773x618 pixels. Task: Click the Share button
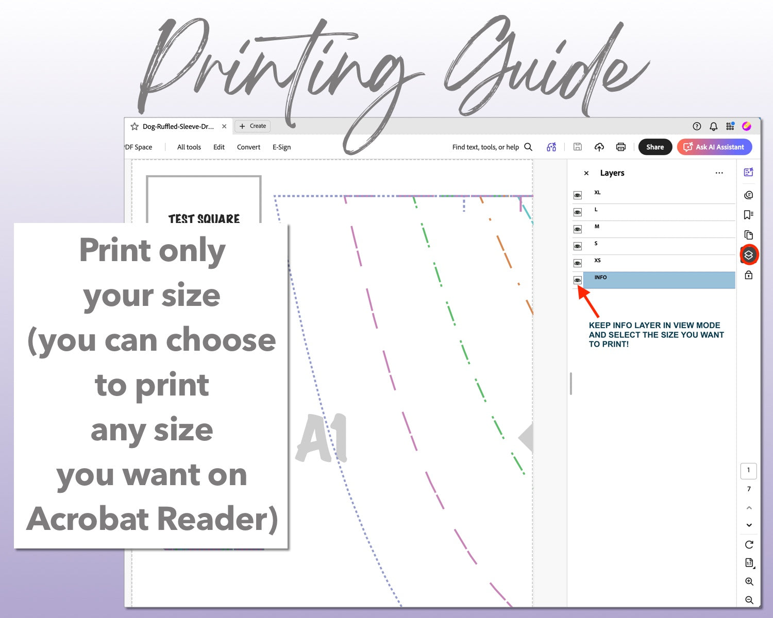coord(655,147)
